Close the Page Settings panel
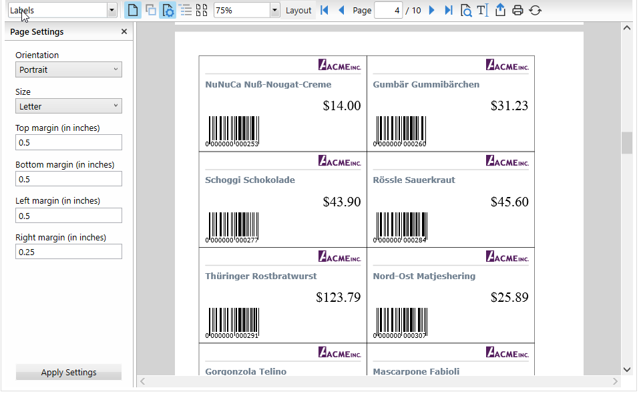The image size is (639, 394). pos(124,31)
